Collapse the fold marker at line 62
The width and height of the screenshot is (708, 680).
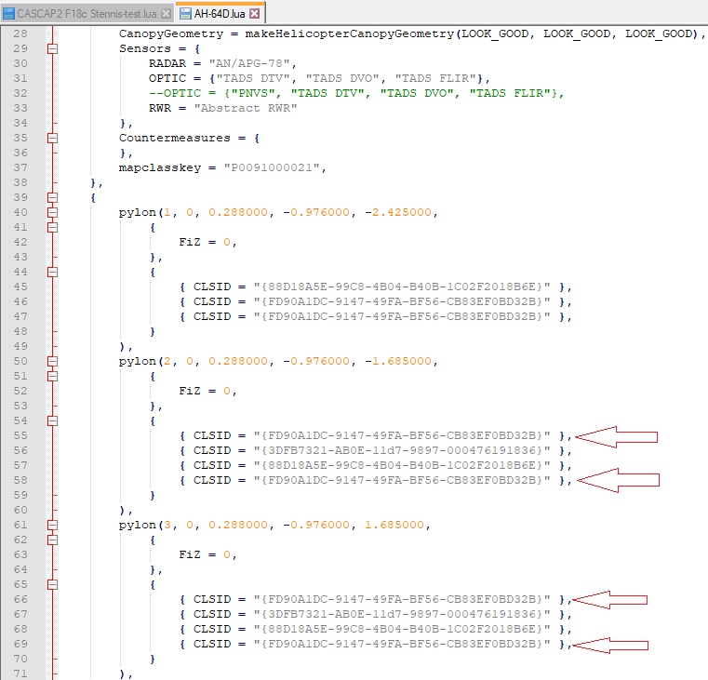[x=53, y=540]
